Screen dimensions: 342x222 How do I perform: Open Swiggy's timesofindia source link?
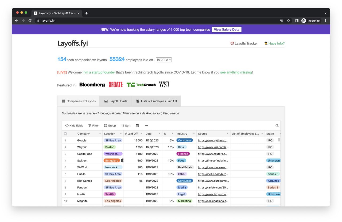point(213,161)
